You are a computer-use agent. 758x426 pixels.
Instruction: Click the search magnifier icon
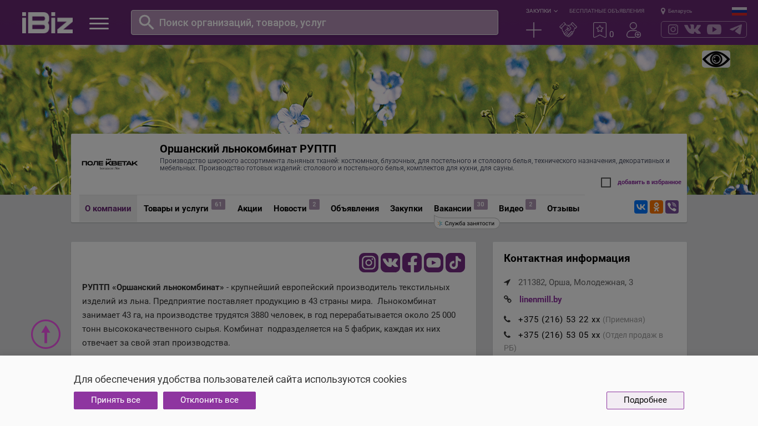[146, 22]
